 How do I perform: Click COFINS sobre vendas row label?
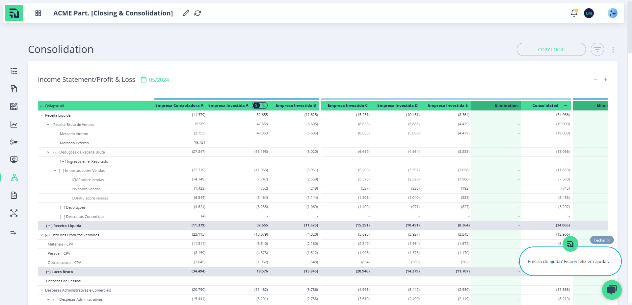point(90,198)
